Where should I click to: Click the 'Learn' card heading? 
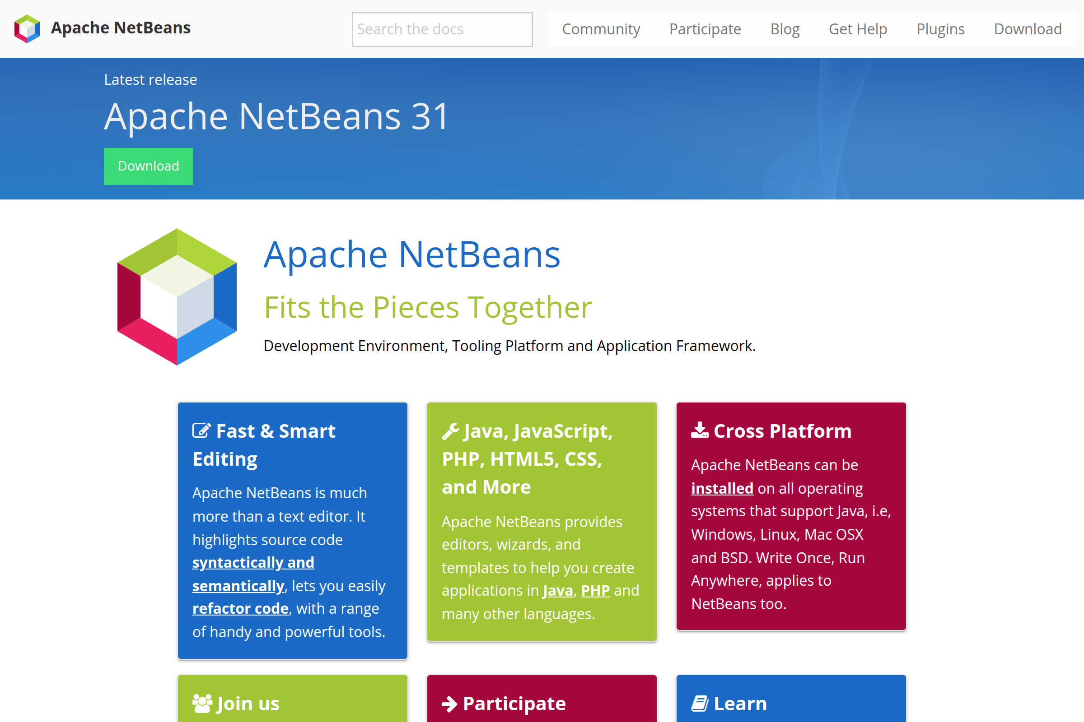[x=740, y=703]
